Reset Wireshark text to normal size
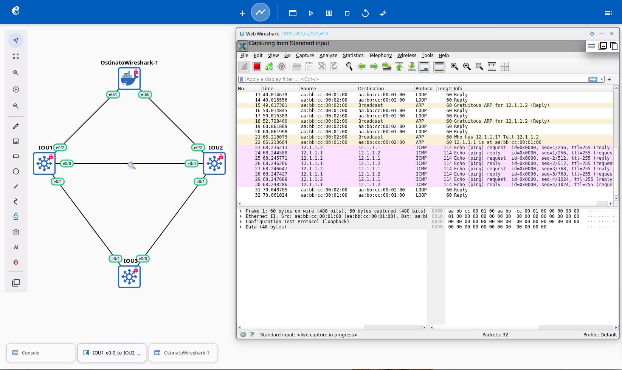Viewport: 622px width, 370px height. pyautogui.click(x=479, y=66)
